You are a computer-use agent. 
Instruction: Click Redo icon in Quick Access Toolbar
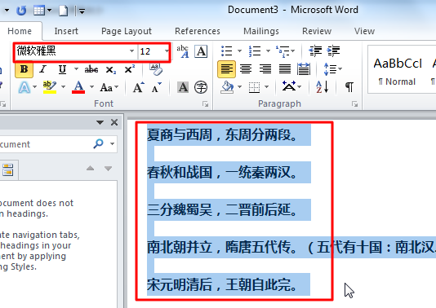tap(21, 11)
